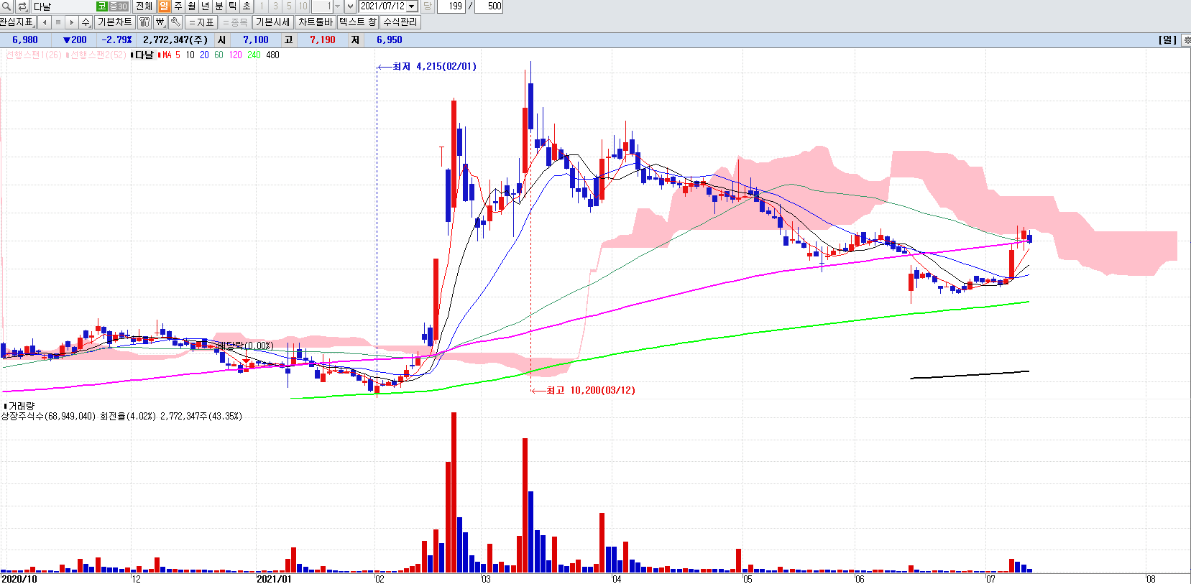Click the 거래량 volume panel label
The width and height of the screenshot is (1191, 584).
[x=22, y=406]
